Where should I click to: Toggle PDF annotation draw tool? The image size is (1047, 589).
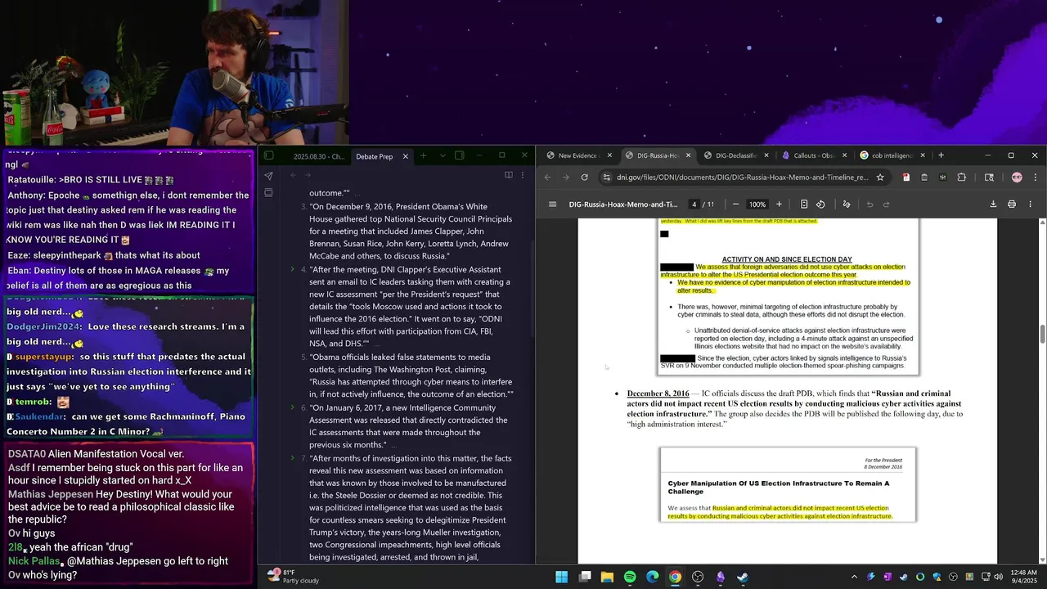[847, 205]
